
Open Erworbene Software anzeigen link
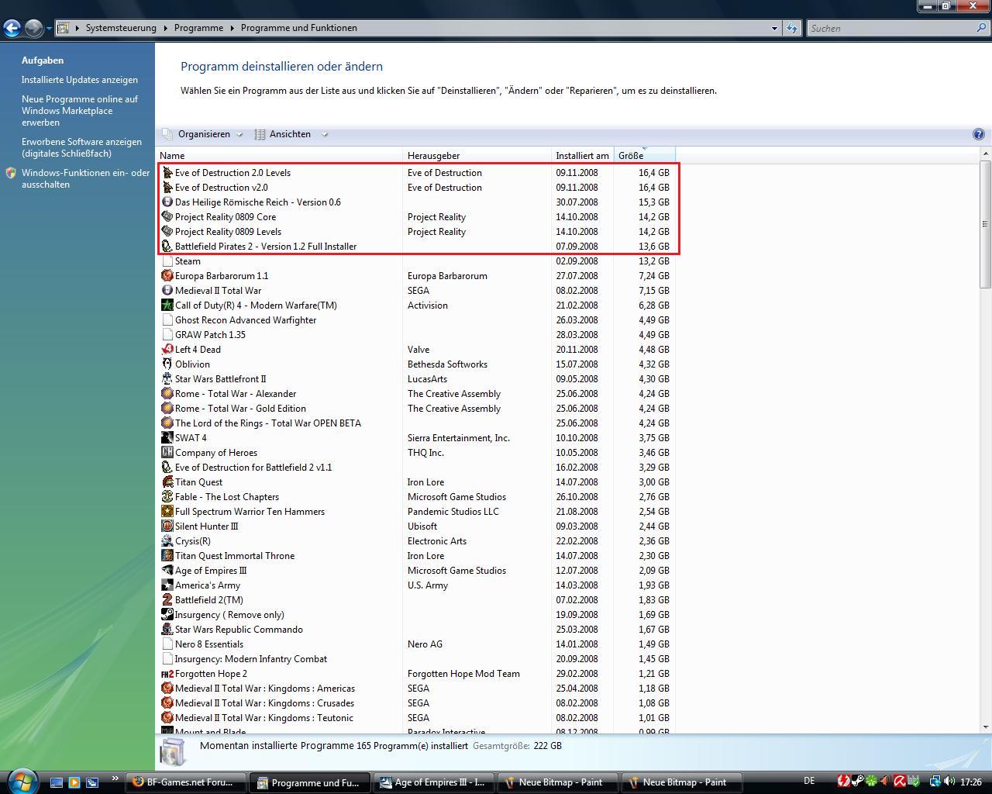tap(81, 147)
